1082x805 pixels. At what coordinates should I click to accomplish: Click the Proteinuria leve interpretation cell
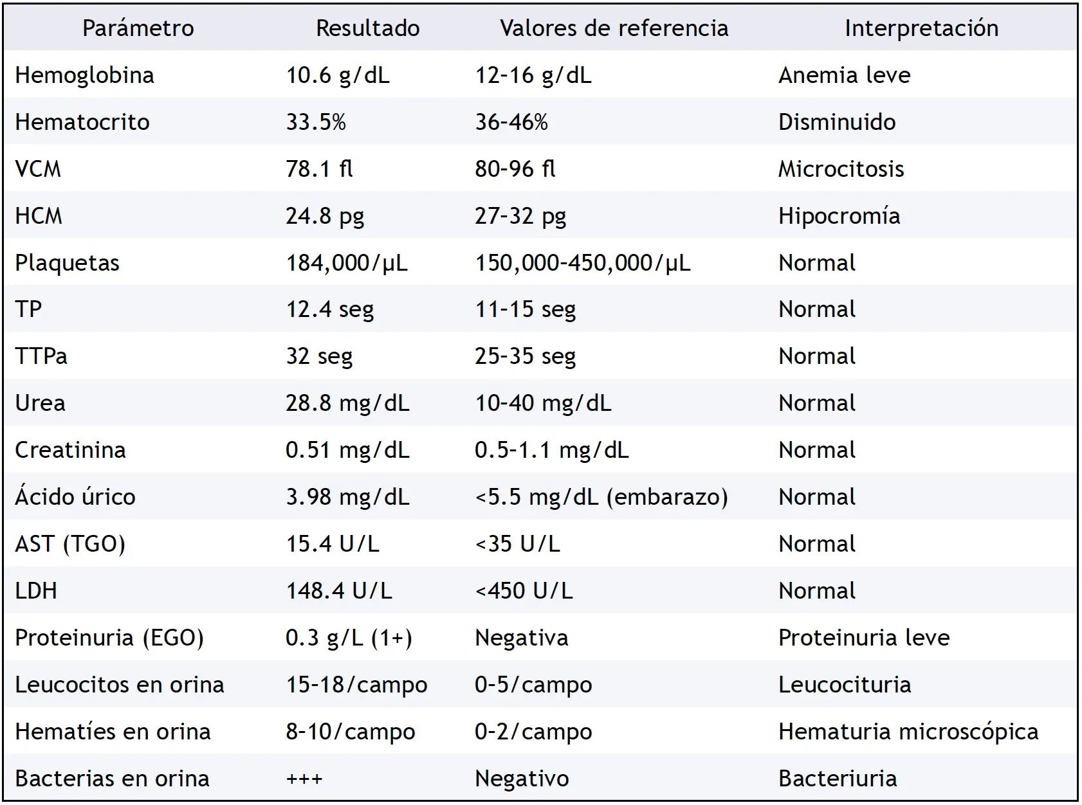click(863, 638)
